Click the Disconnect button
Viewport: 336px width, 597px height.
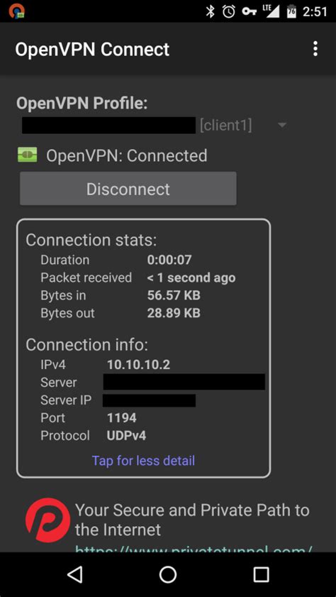coord(128,188)
